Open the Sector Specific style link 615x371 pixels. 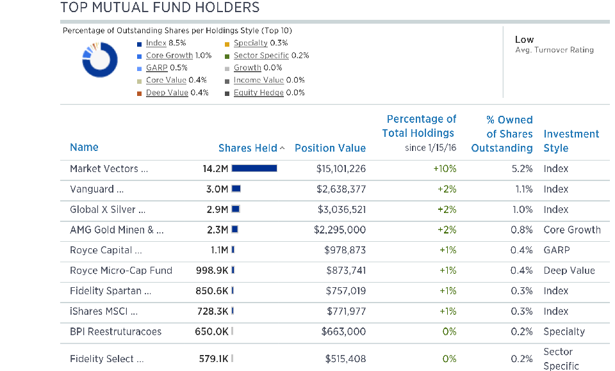(259, 56)
